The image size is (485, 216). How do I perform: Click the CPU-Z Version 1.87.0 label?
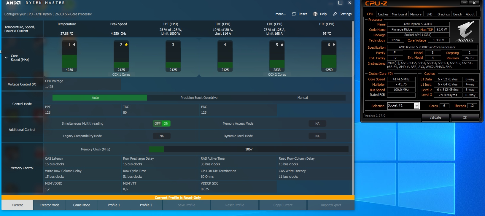pos(375,115)
